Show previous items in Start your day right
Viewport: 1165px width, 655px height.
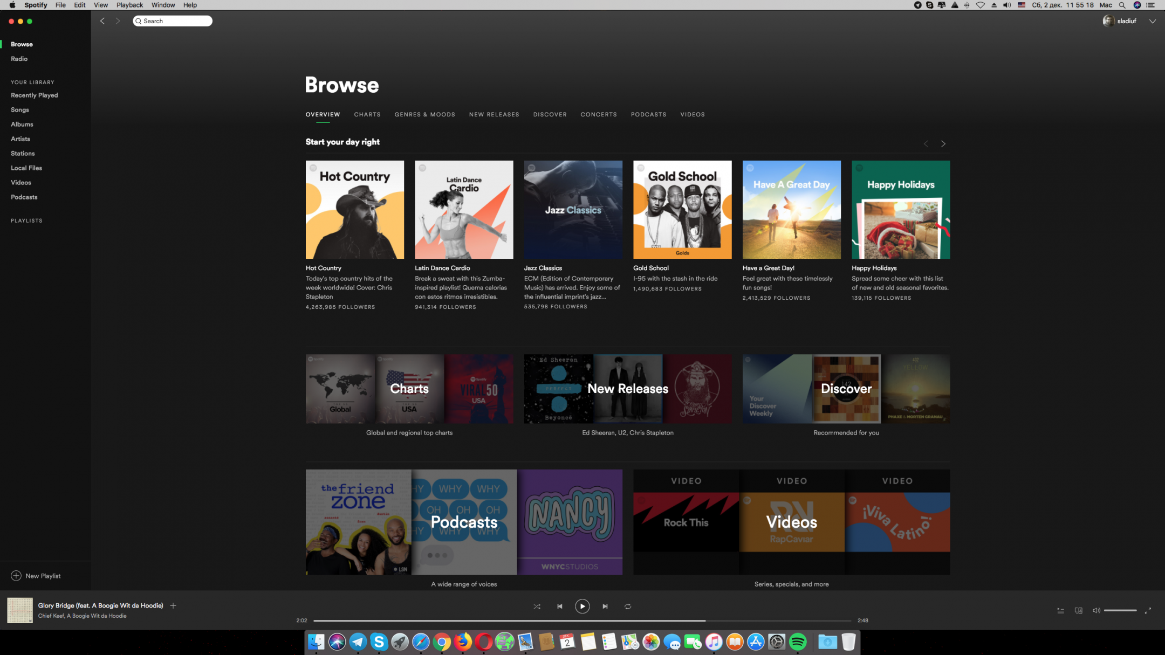point(926,144)
